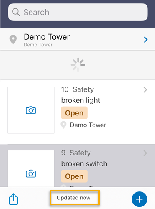155x209 pixels.
Task: Select the broken light issue title
Action: click(x=80, y=100)
